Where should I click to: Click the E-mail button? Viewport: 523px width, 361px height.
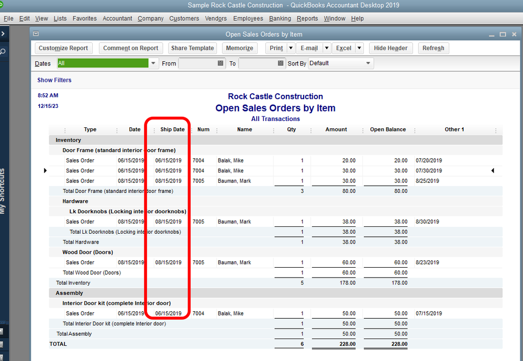309,48
